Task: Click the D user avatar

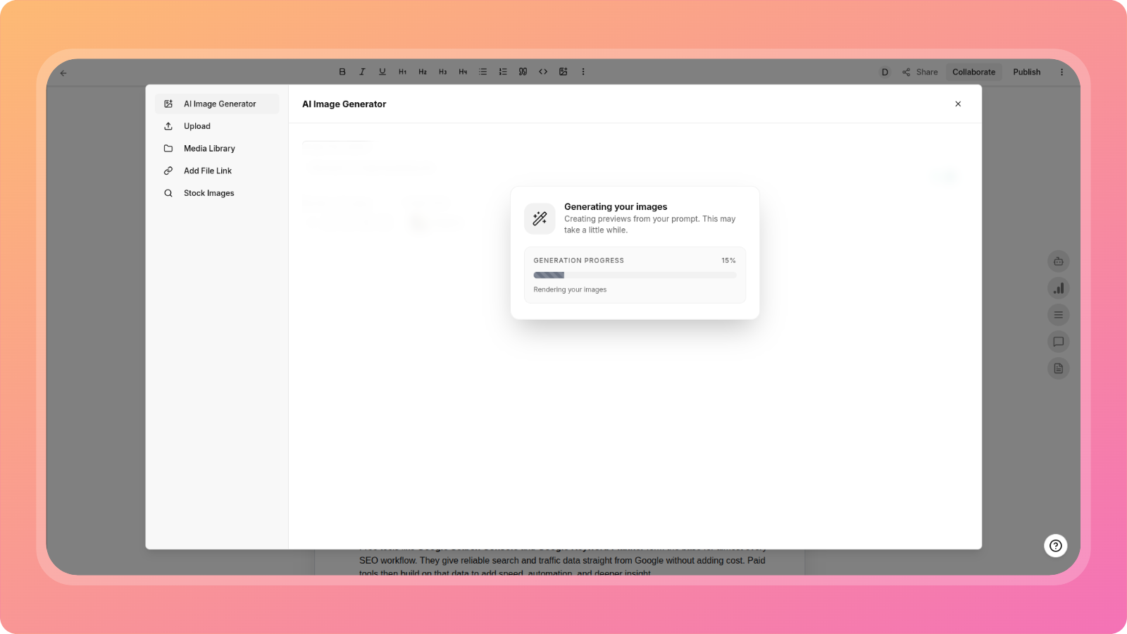Action: click(885, 72)
